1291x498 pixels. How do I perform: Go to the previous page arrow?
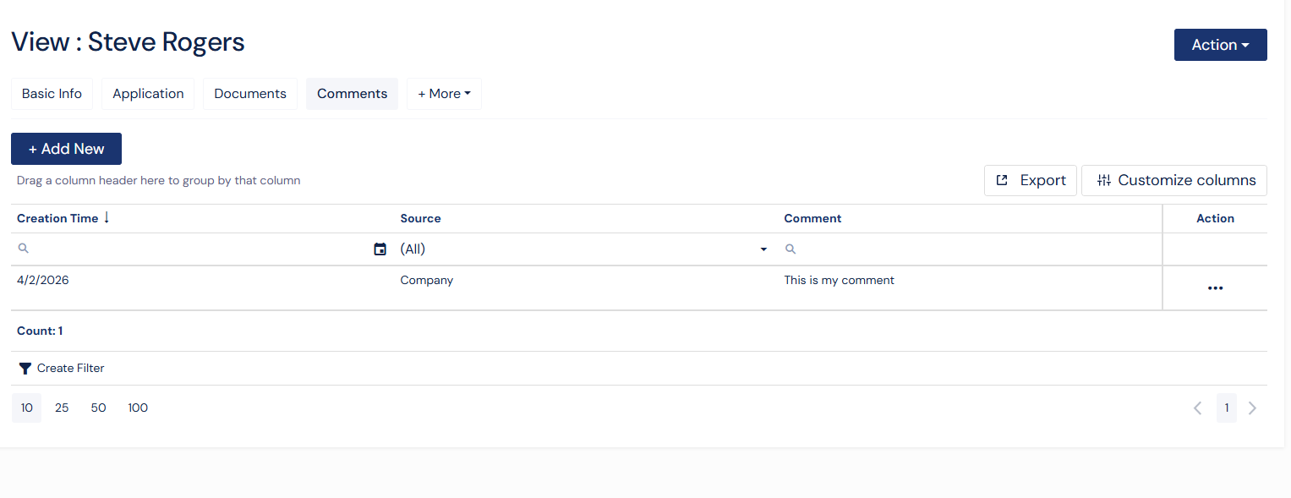1197,408
